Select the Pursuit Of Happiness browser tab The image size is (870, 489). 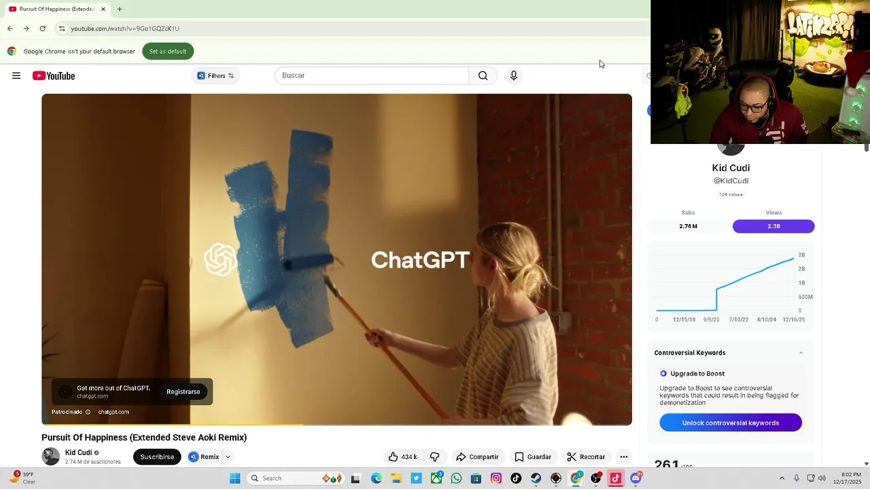click(57, 9)
